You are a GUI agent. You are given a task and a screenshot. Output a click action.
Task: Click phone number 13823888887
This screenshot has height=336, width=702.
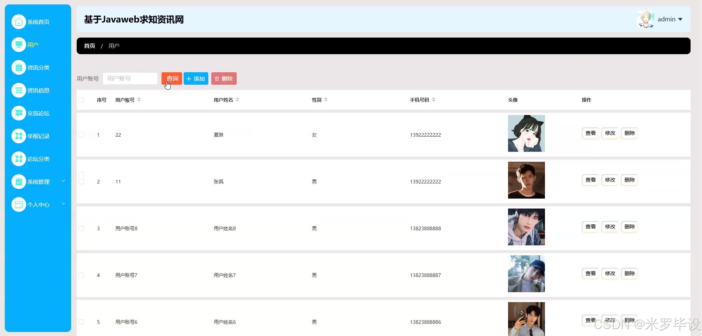[x=425, y=275]
